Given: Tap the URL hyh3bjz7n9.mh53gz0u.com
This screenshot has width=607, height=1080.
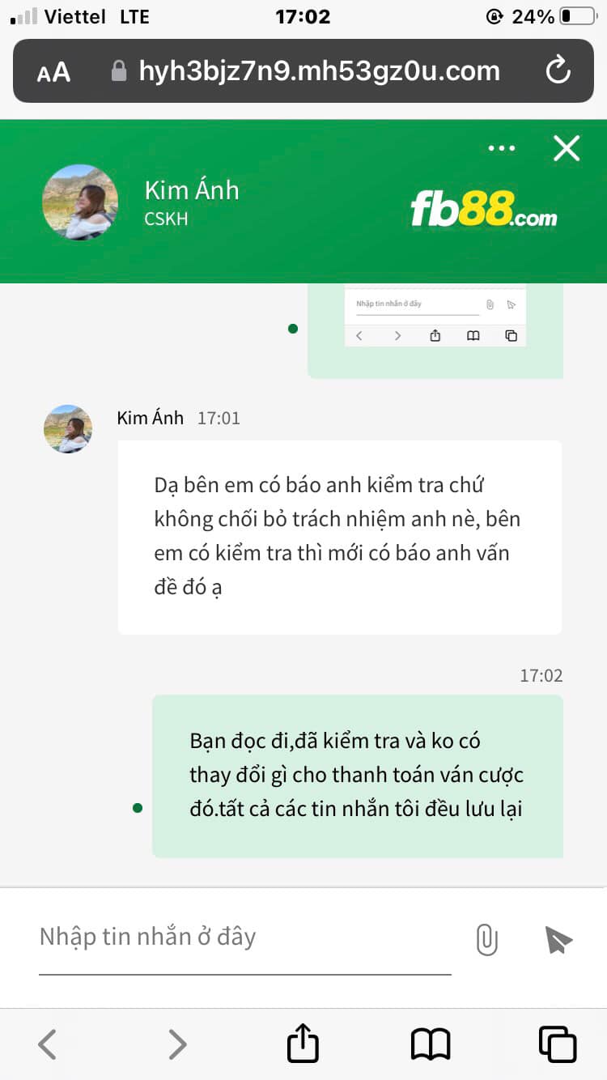Looking at the screenshot, I should pyautogui.click(x=319, y=71).
